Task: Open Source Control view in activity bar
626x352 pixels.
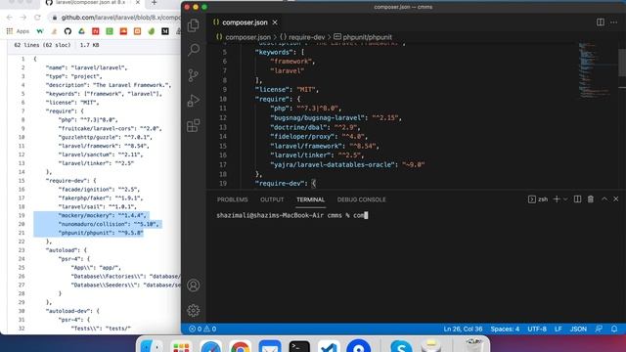Action: click(194, 74)
